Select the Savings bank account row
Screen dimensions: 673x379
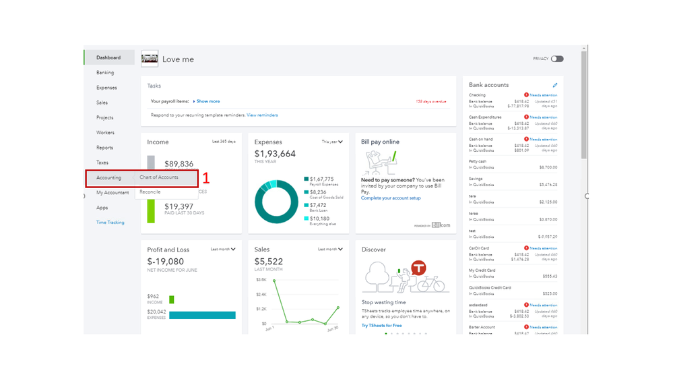(513, 182)
